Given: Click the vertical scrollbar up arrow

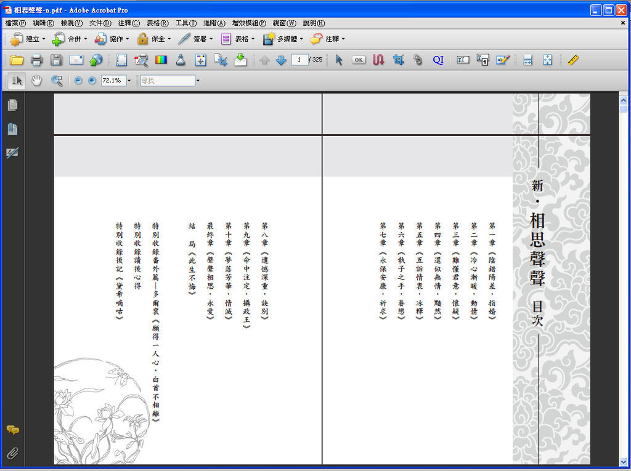Looking at the screenshot, I should point(624,100).
